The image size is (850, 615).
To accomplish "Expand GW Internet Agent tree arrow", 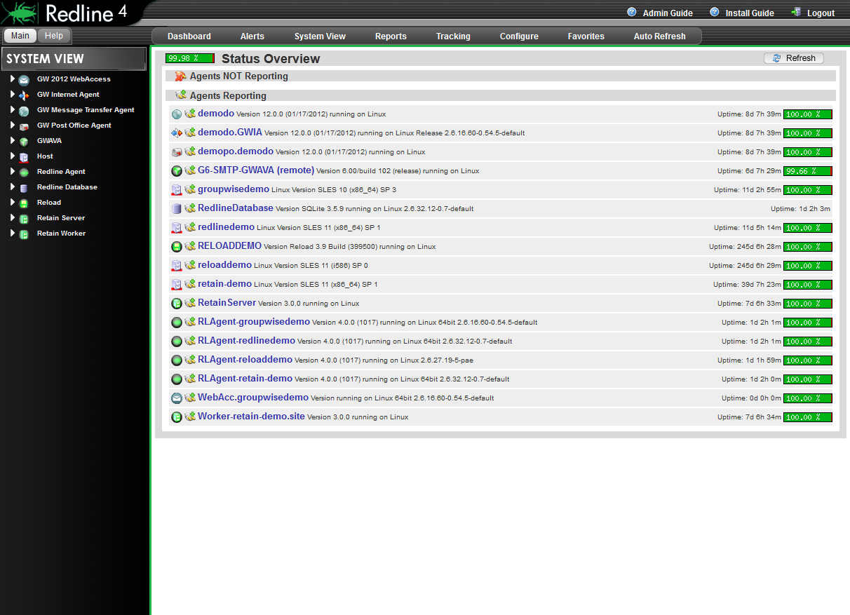I will [x=13, y=94].
